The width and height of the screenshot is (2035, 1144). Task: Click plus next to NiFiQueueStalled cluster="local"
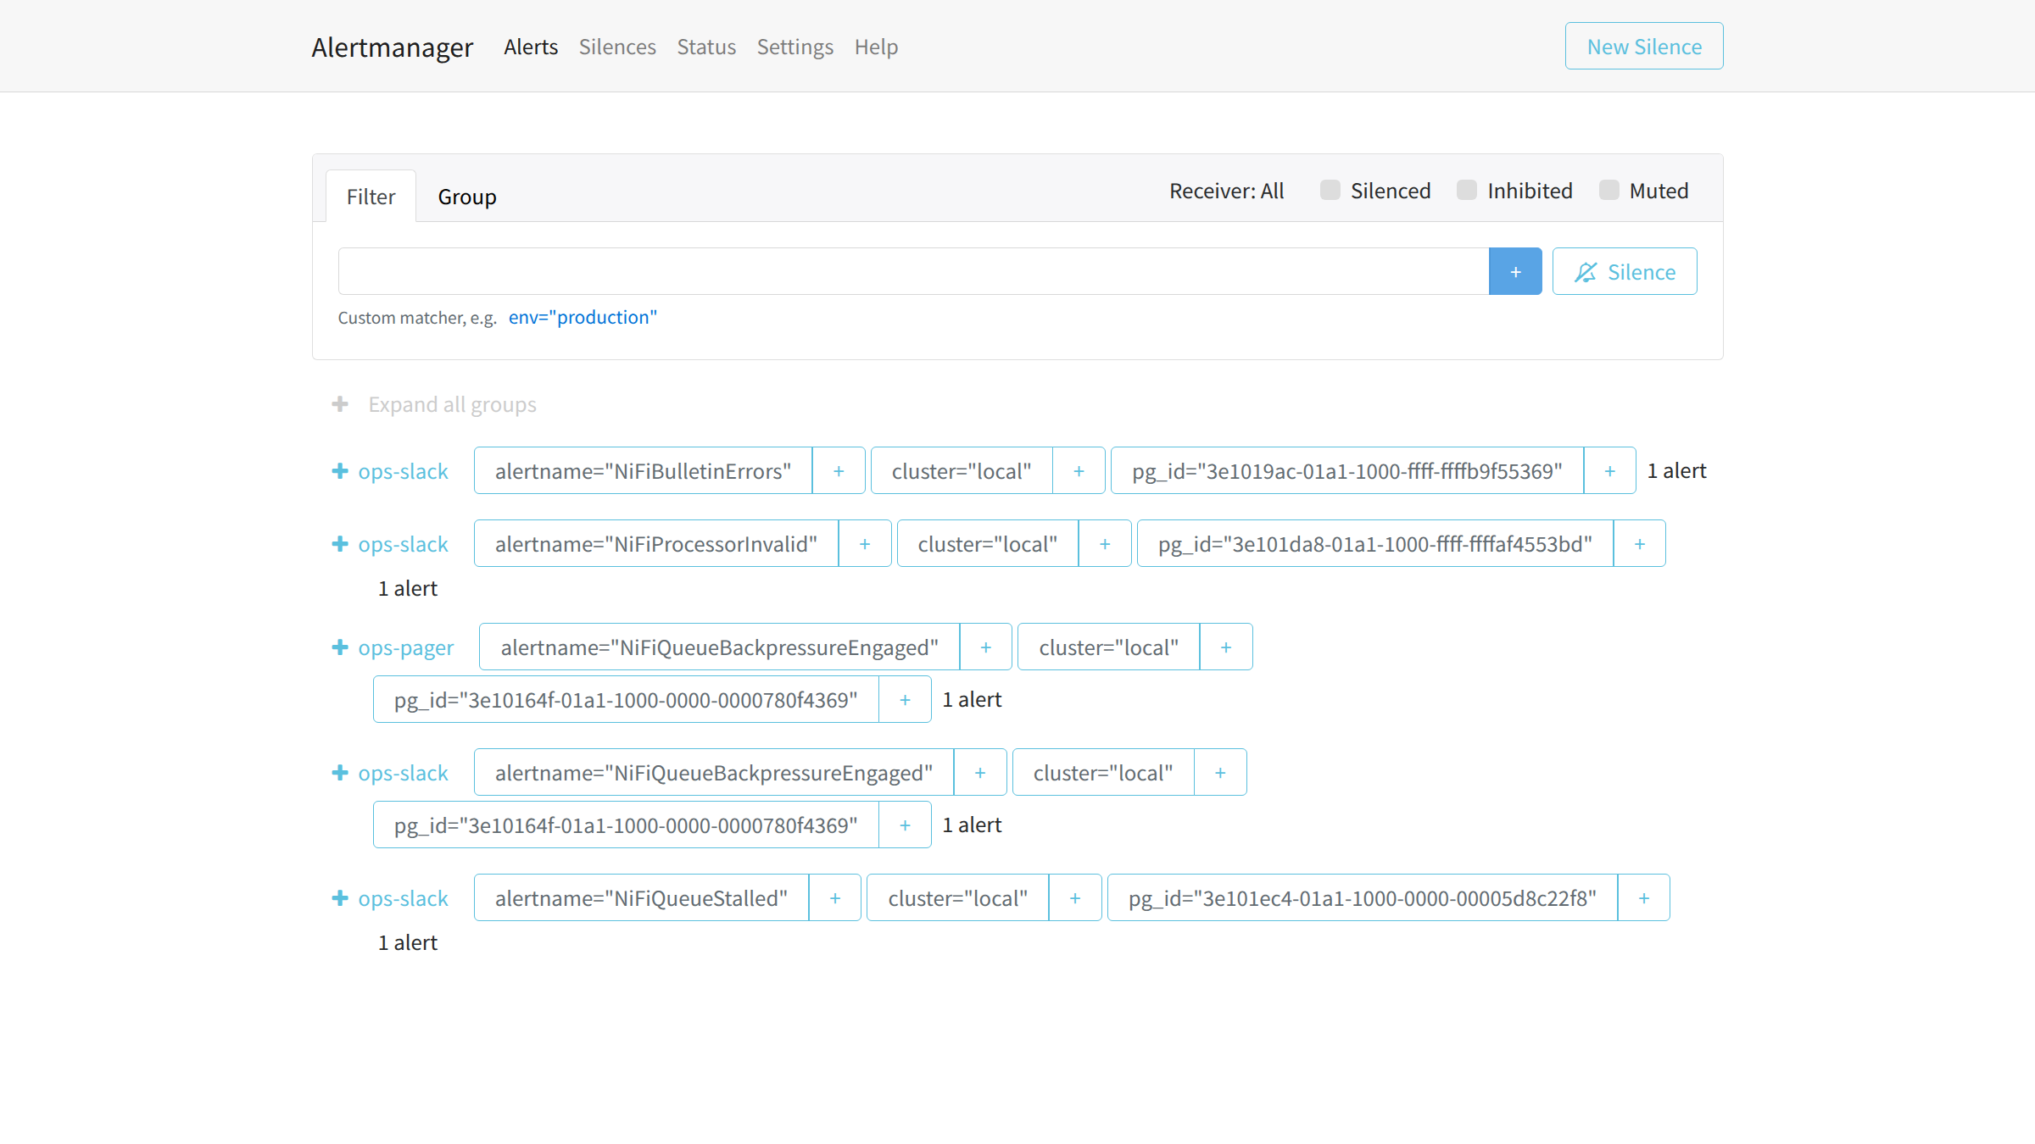tap(1075, 897)
